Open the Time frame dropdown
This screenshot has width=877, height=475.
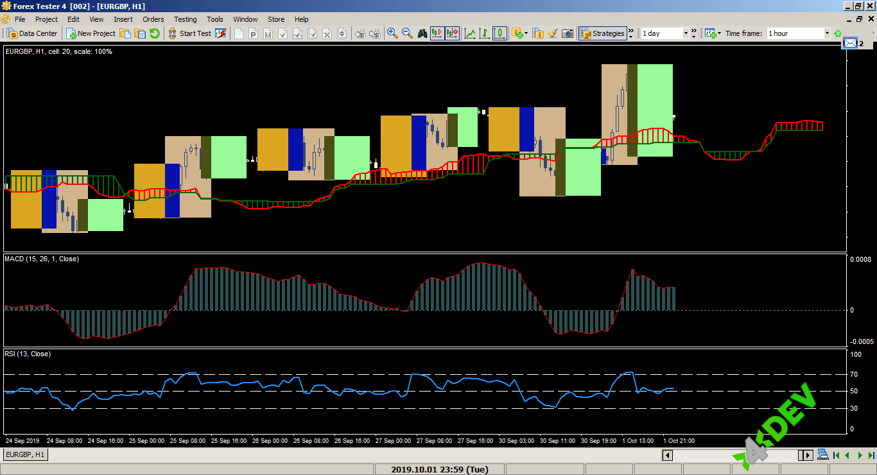coord(827,33)
